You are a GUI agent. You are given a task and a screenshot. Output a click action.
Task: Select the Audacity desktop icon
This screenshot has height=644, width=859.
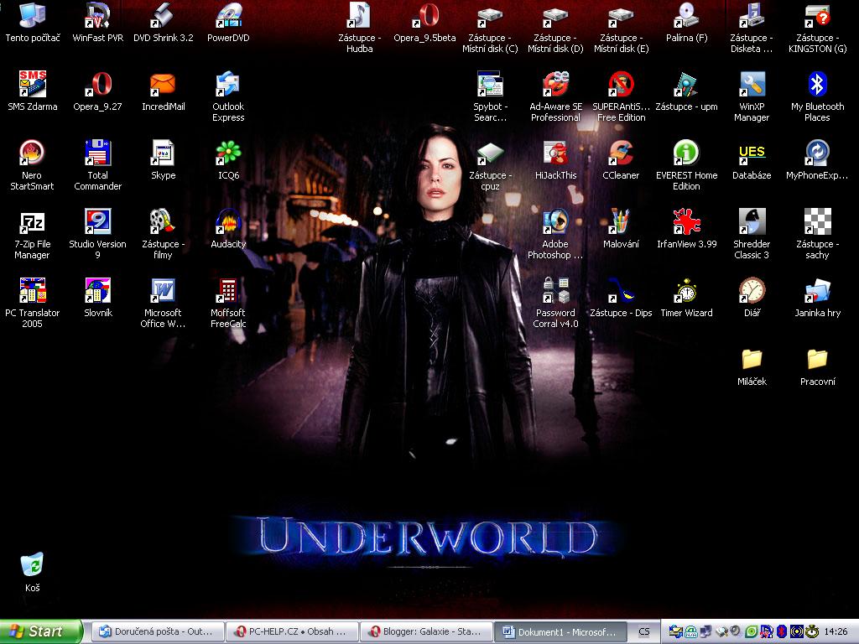(228, 223)
